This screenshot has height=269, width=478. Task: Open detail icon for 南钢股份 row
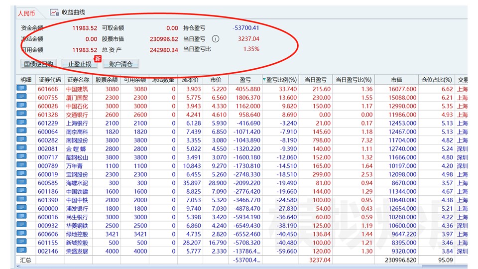(x=21, y=139)
